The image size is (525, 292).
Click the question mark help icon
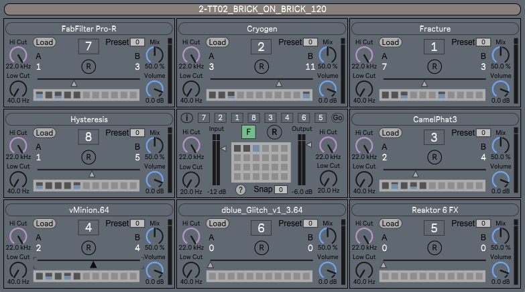tap(240, 189)
